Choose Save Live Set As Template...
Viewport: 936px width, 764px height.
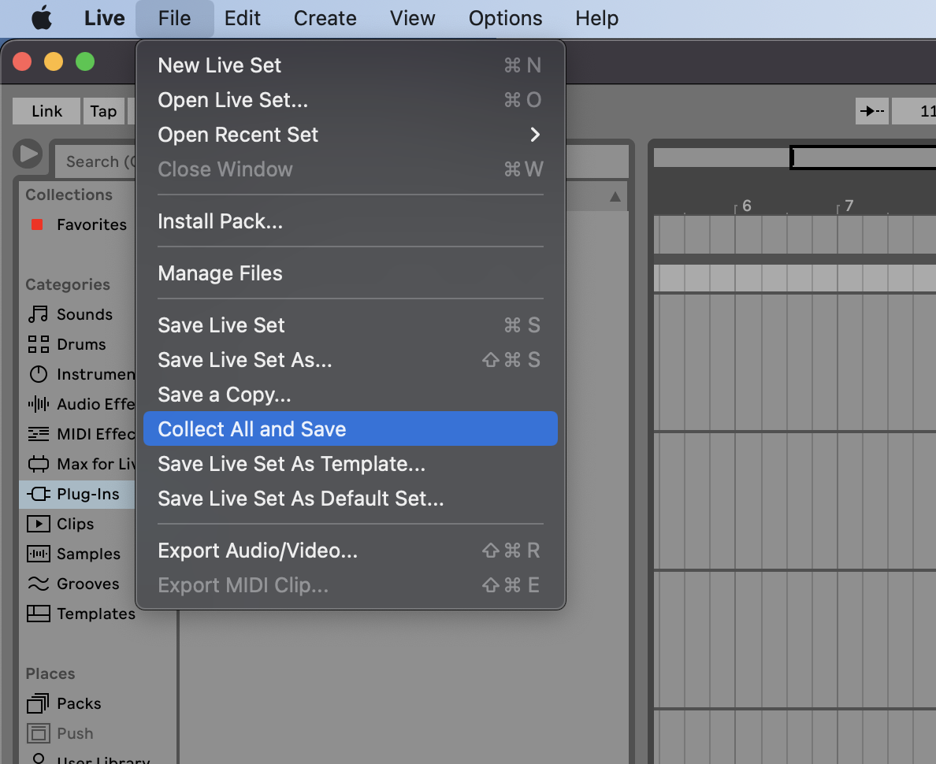[351, 464]
